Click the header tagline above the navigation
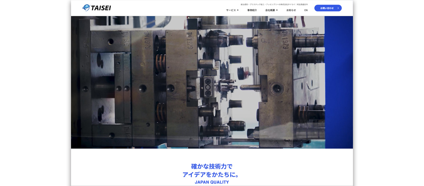424x186 pixels. pyautogui.click(x=274, y=4)
